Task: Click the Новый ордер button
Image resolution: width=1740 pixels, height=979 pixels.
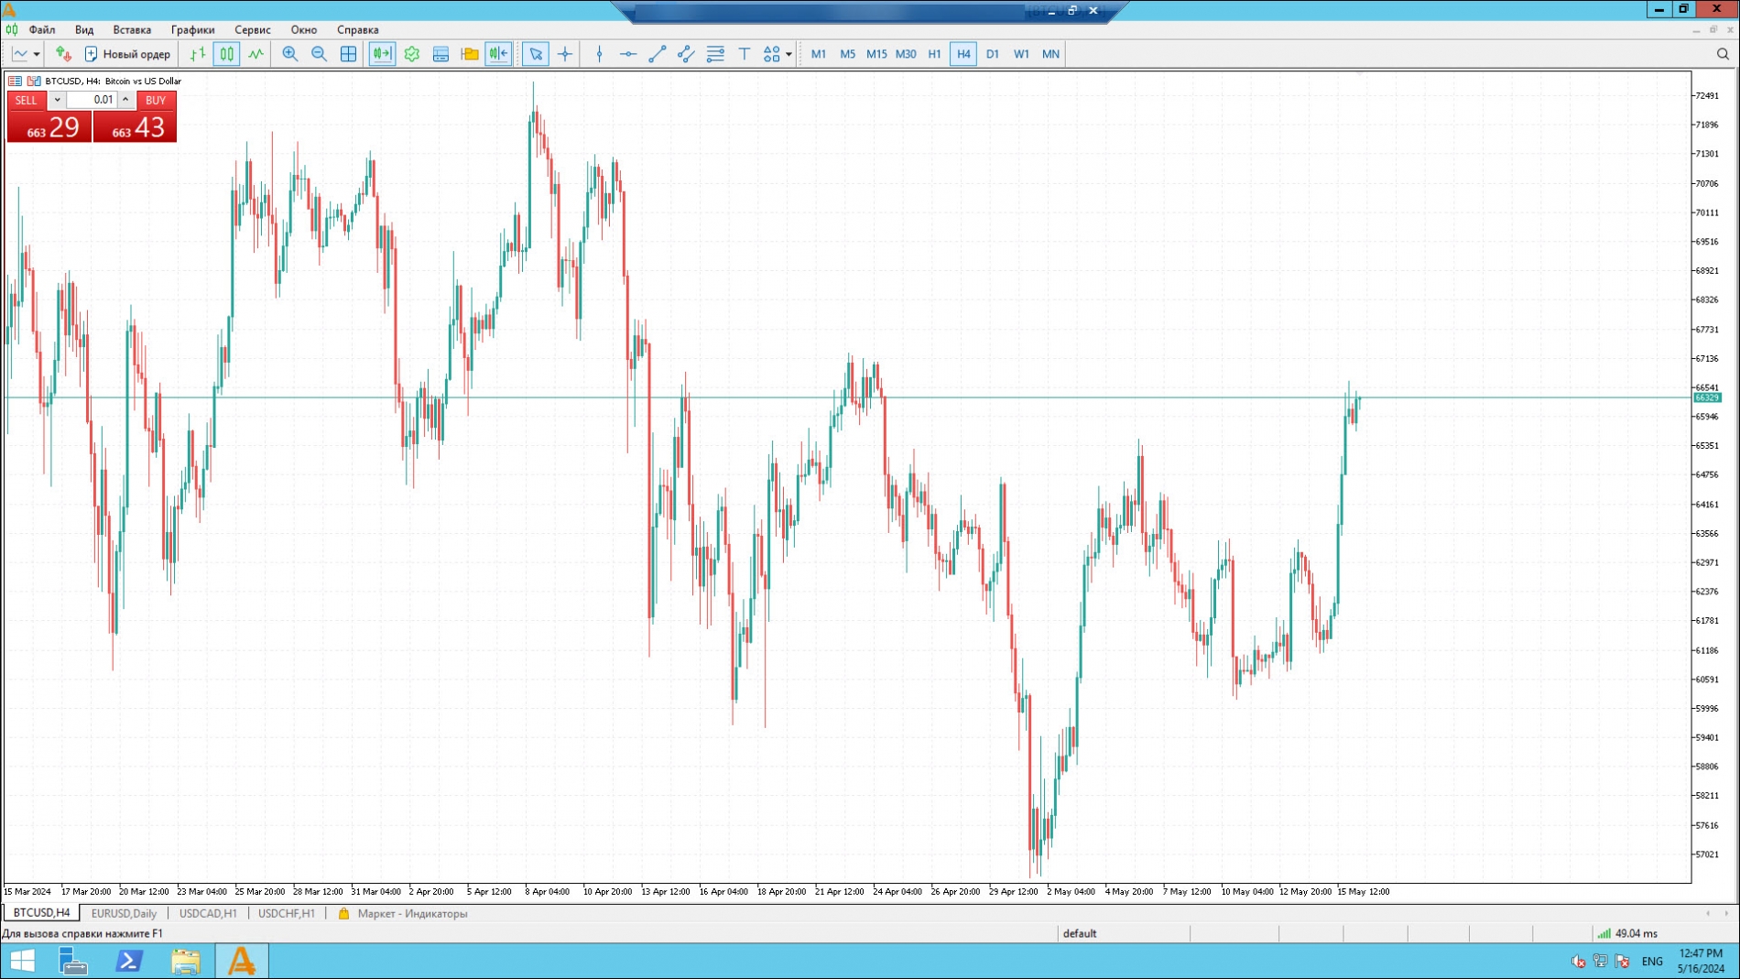Action: [x=127, y=54]
